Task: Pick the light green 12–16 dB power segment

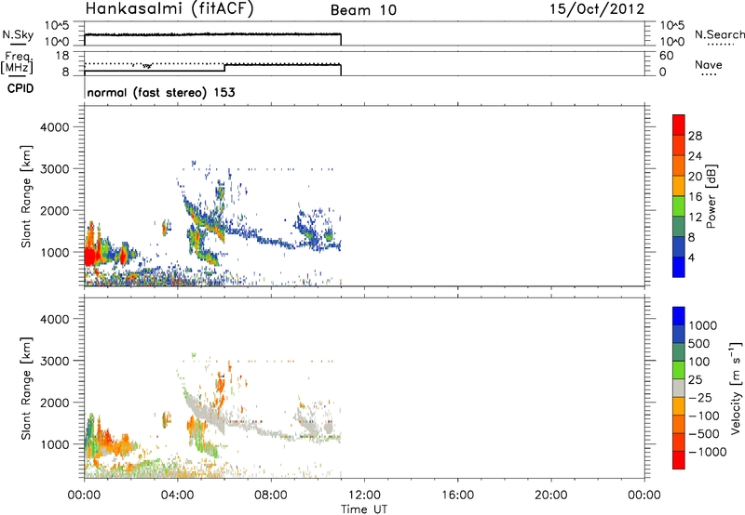Action: click(x=679, y=205)
